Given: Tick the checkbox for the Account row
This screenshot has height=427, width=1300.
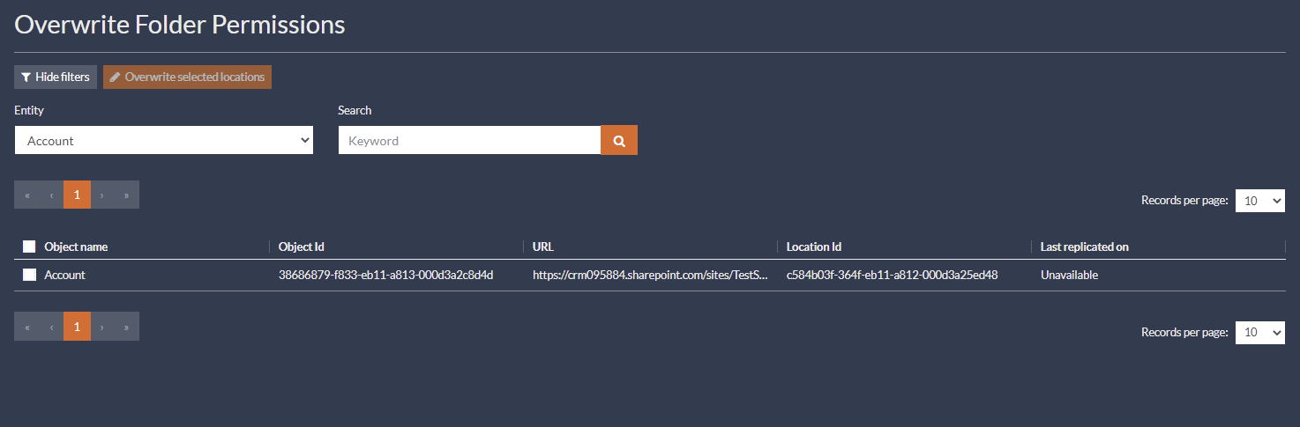Looking at the screenshot, I should pyautogui.click(x=29, y=275).
